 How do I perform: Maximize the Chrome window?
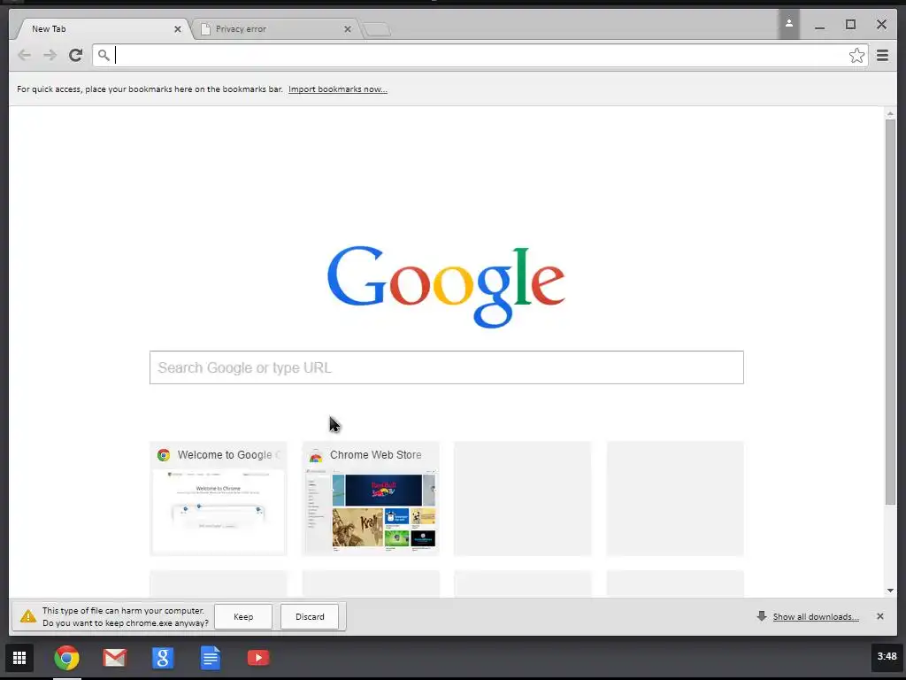tap(850, 24)
